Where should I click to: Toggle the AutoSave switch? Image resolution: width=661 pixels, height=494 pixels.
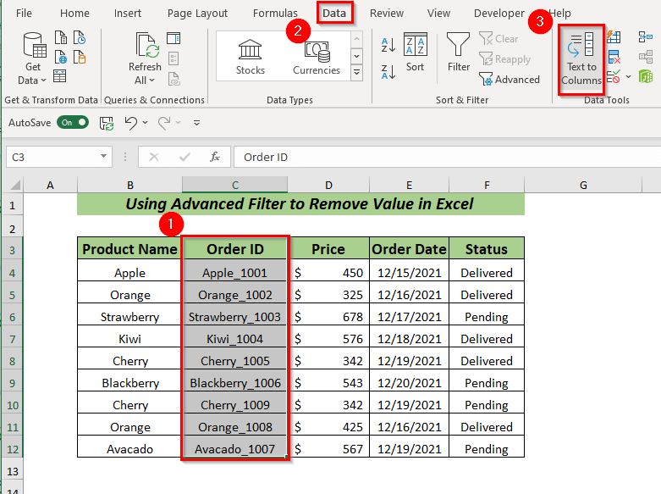[73, 123]
